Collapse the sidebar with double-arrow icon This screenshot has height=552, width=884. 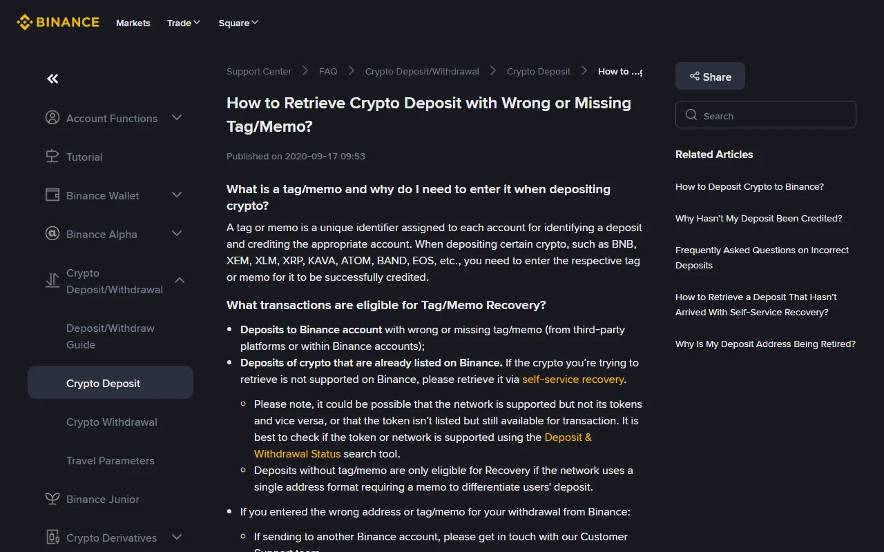pos(52,79)
